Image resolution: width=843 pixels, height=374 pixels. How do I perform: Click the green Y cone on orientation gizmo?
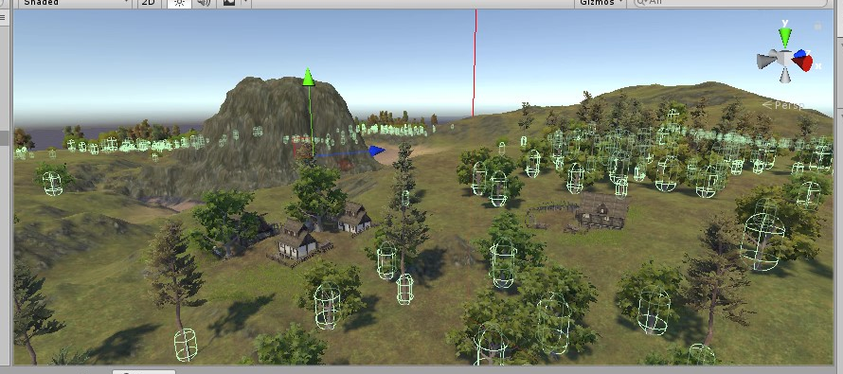(x=785, y=37)
